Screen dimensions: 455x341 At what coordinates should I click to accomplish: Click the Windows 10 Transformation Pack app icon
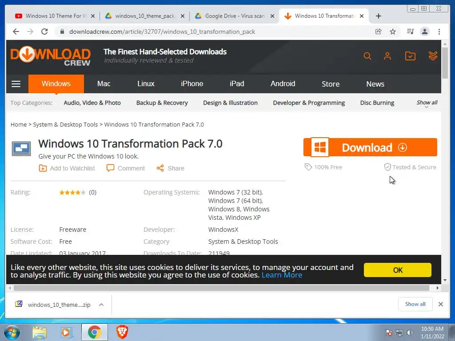(x=21, y=149)
